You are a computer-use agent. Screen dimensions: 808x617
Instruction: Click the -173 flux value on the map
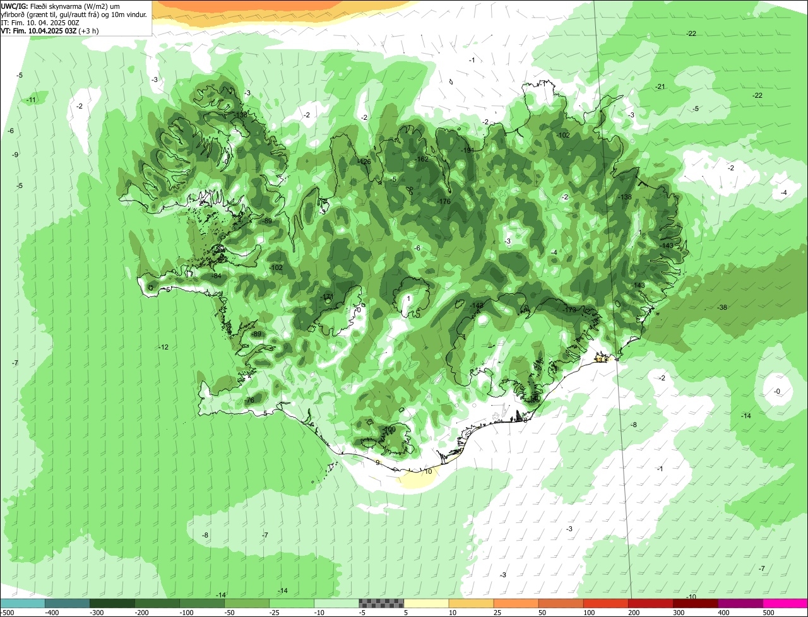tap(570, 309)
